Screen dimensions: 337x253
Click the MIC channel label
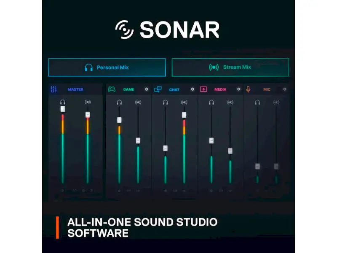click(x=267, y=89)
